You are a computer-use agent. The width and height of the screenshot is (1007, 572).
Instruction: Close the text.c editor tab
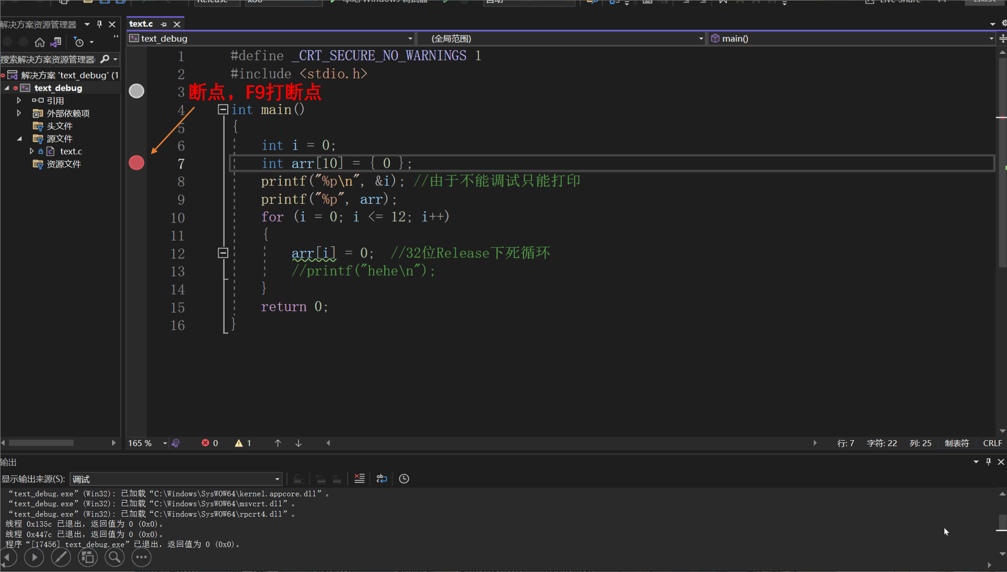(177, 24)
